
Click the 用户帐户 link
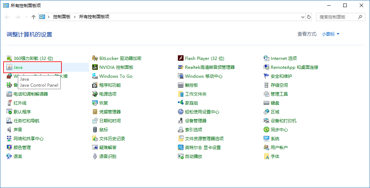(279, 148)
